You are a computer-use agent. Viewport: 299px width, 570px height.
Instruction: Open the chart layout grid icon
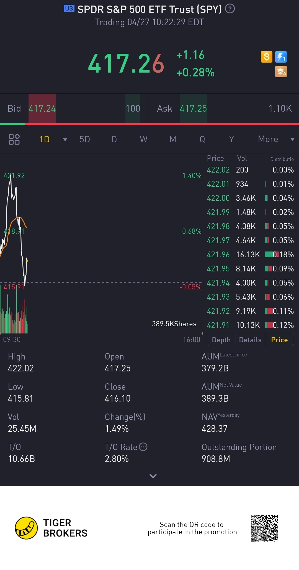14,139
